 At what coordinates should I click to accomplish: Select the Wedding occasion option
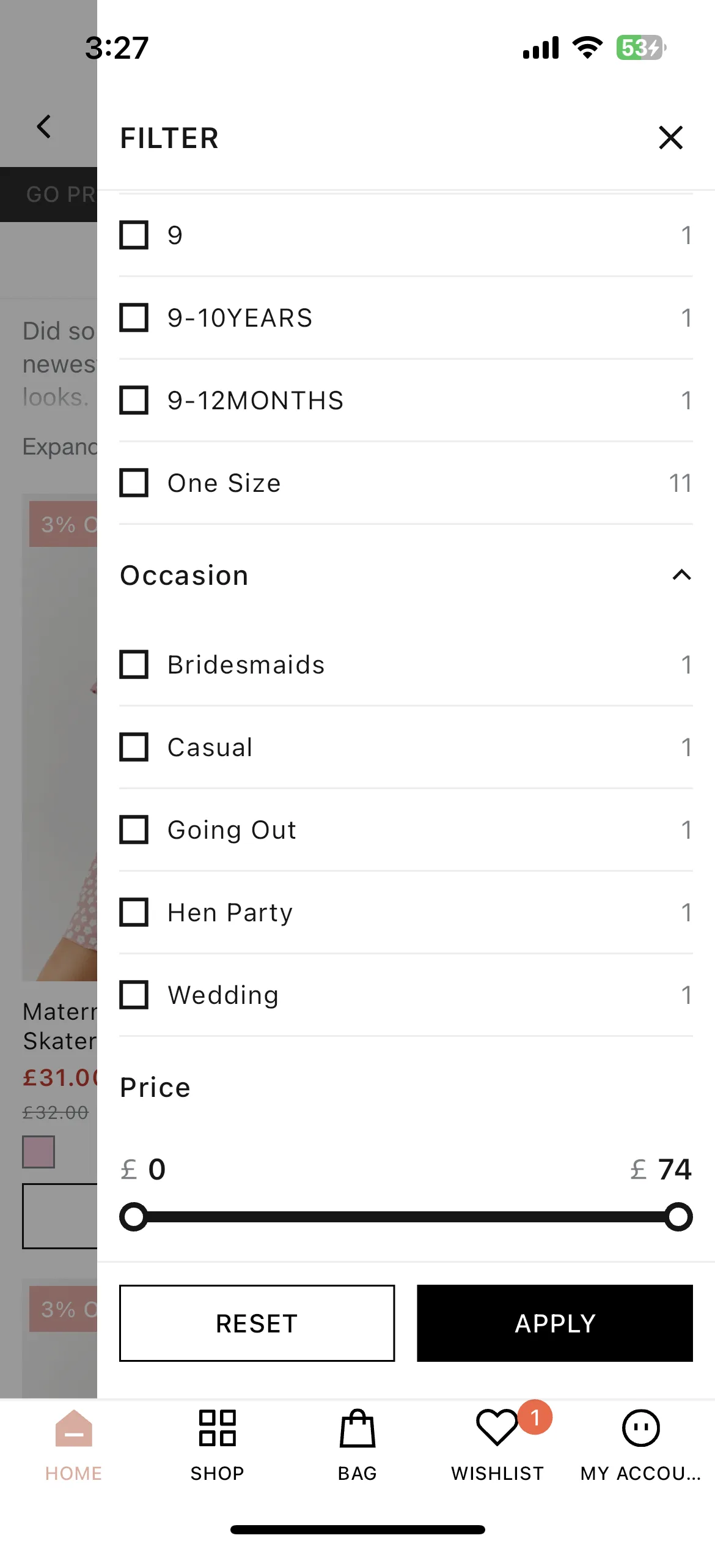click(406, 995)
